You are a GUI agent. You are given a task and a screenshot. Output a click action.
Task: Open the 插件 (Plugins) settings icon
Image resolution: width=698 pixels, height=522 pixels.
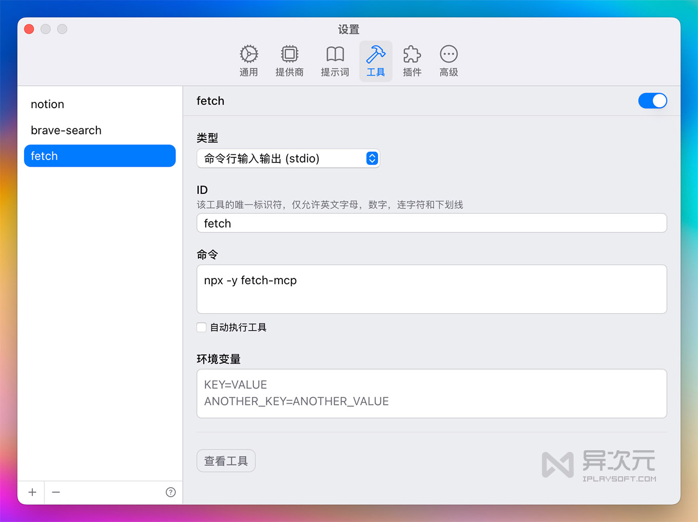pyautogui.click(x=412, y=60)
